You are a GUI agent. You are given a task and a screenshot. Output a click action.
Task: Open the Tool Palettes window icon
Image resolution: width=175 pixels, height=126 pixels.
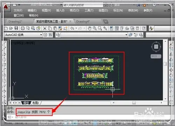122,28
